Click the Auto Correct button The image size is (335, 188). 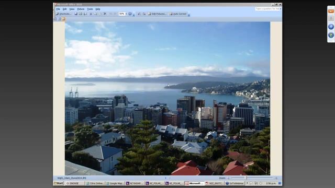tap(178, 14)
